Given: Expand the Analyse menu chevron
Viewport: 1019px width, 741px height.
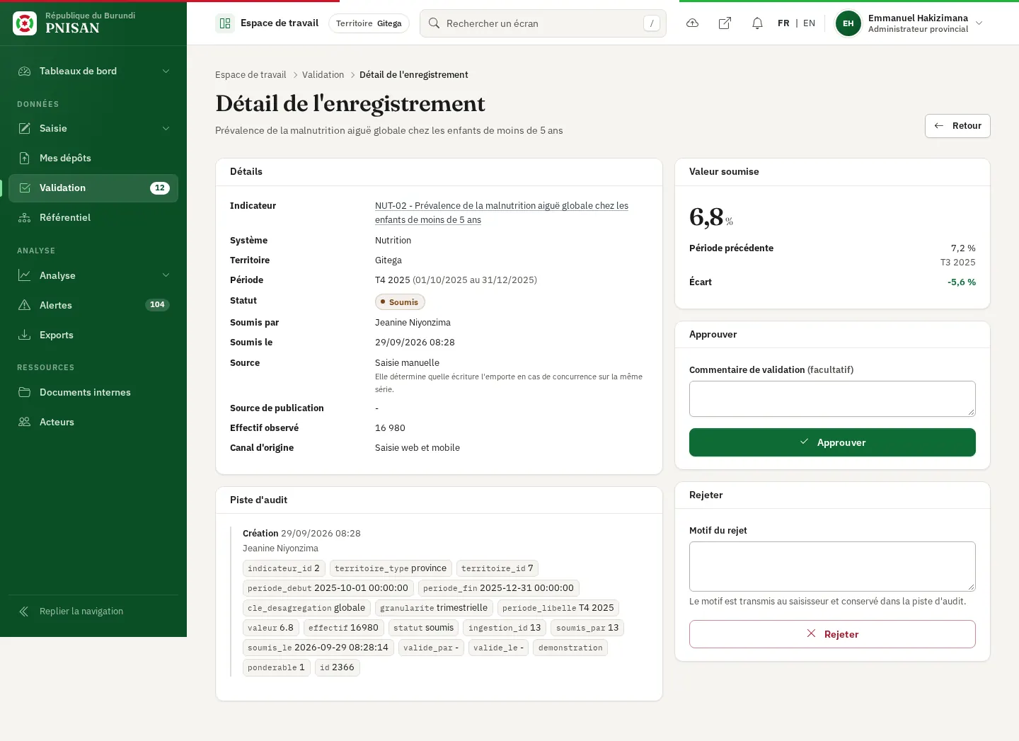Looking at the screenshot, I should [x=166, y=275].
